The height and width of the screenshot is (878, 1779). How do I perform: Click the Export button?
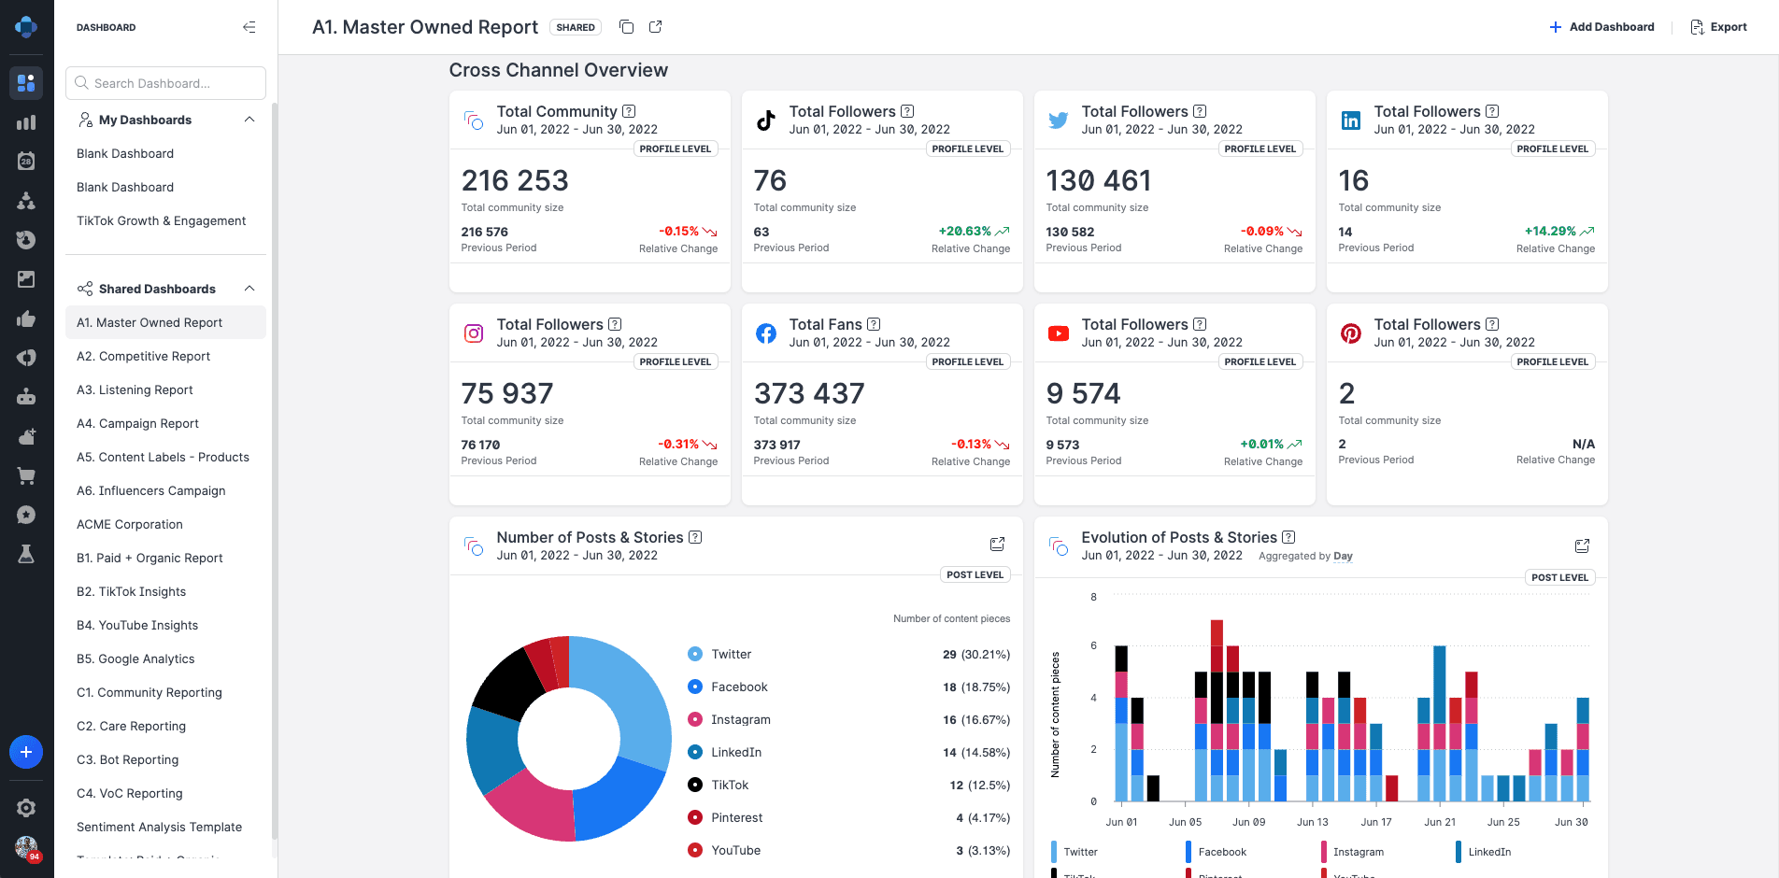click(1719, 27)
